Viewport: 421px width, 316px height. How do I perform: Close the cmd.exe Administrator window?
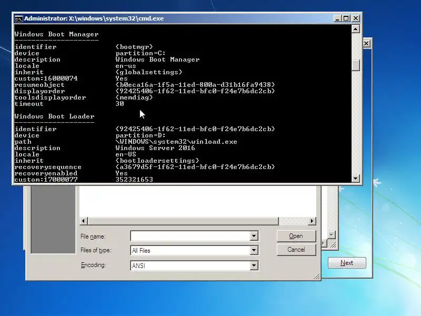356,18
